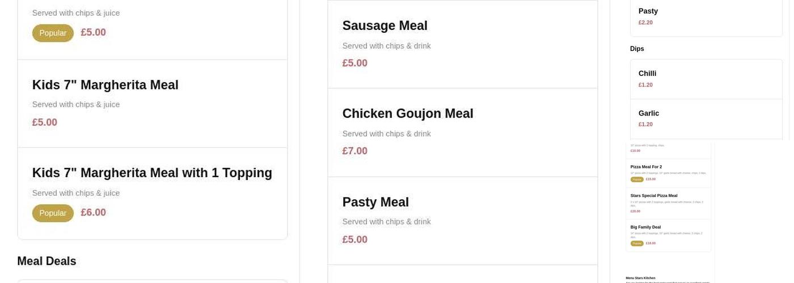Select the Sausage Meal item

[385, 26]
